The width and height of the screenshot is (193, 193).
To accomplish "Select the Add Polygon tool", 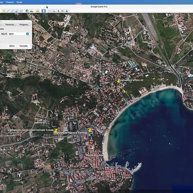I will pyautogui.click(x=8, y=11).
